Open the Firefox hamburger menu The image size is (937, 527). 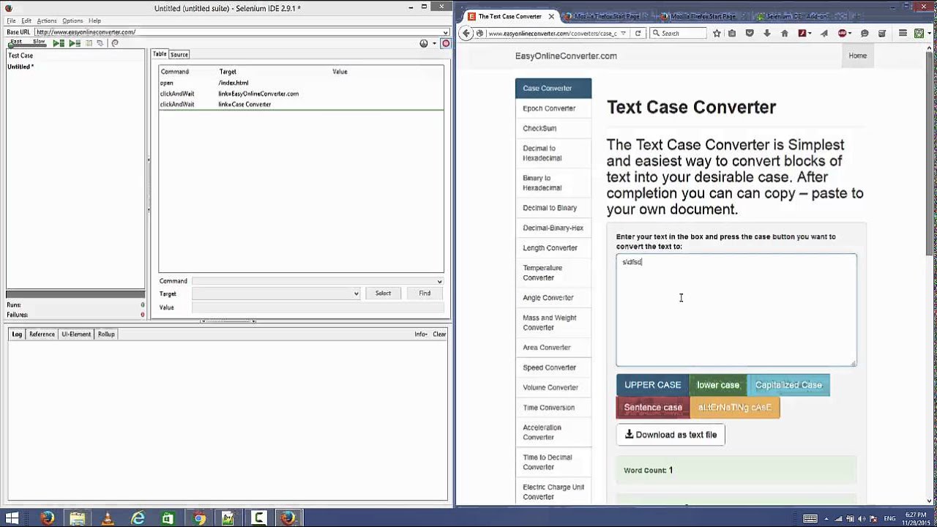pos(903,33)
